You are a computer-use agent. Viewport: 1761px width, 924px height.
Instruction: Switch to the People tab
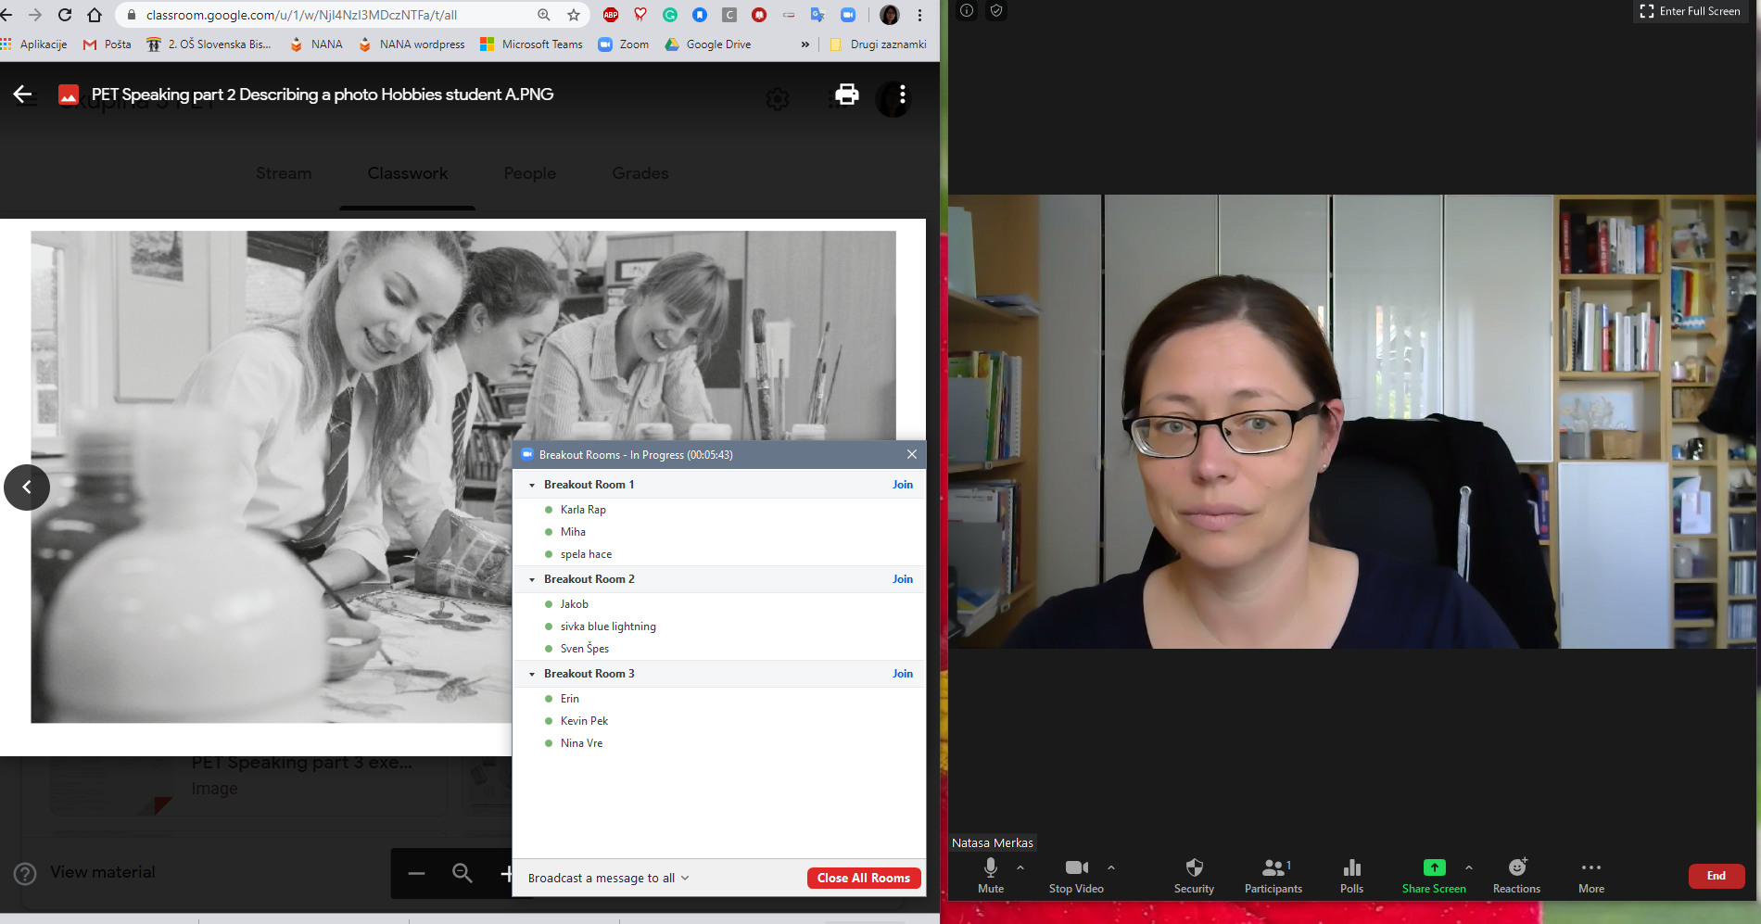529,173
